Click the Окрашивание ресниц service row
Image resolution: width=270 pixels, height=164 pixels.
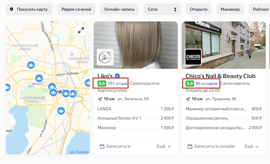point(223,118)
